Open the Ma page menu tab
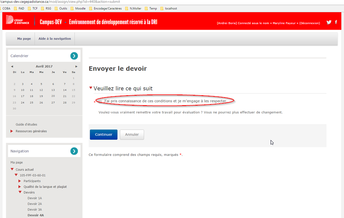The height and width of the screenshot is (218, 344). (x=24, y=39)
